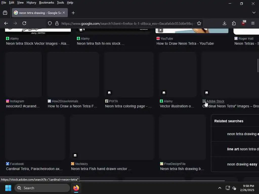
Task: Click the PIXTA source icon
Action: (x=106, y=101)
